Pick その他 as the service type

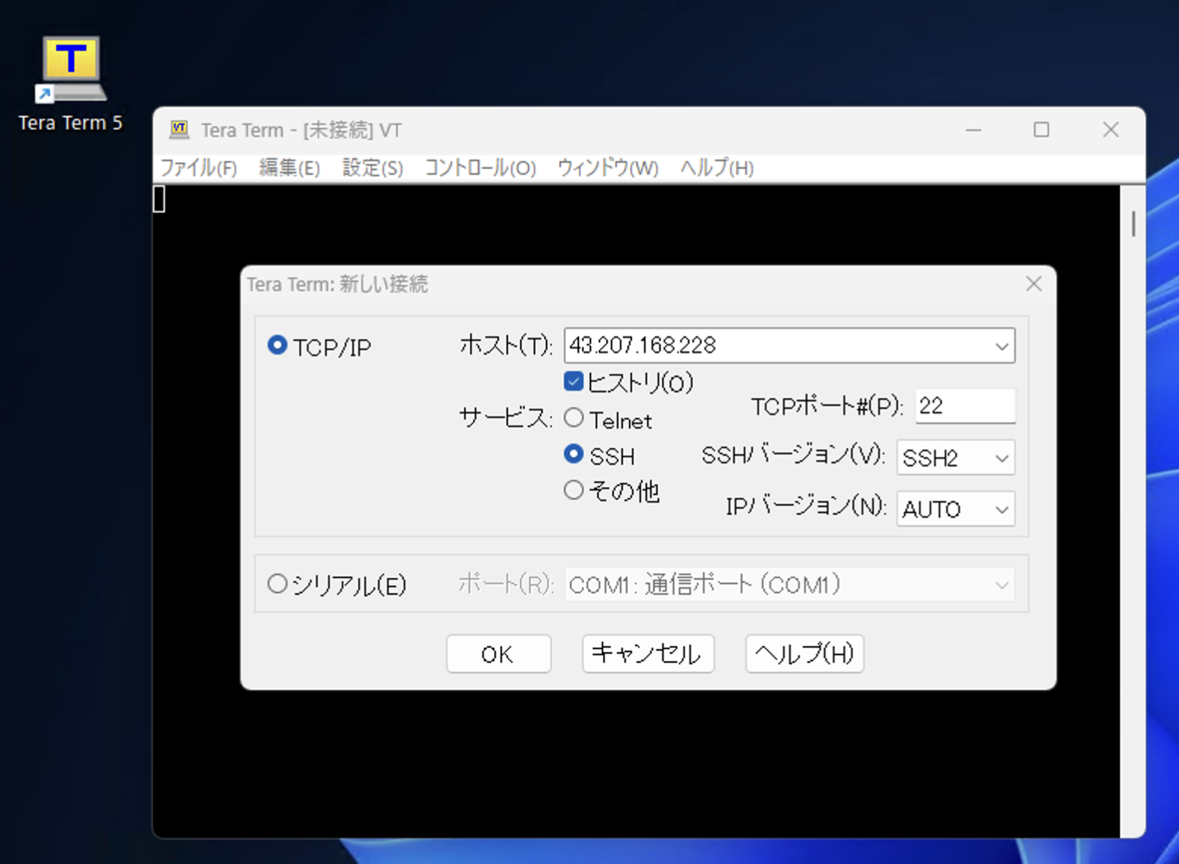coord(574,490)
